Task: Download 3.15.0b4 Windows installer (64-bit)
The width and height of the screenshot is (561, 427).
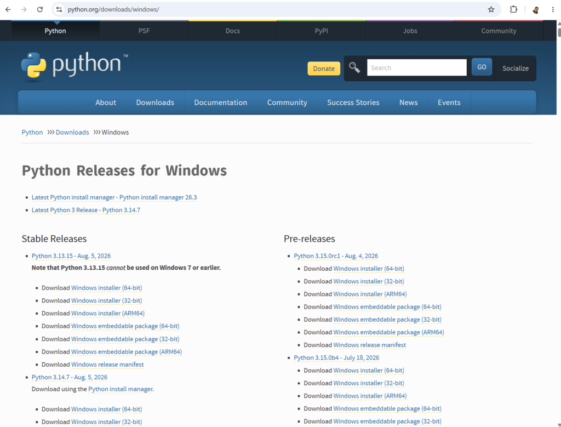Action: (x=369, y=371)
